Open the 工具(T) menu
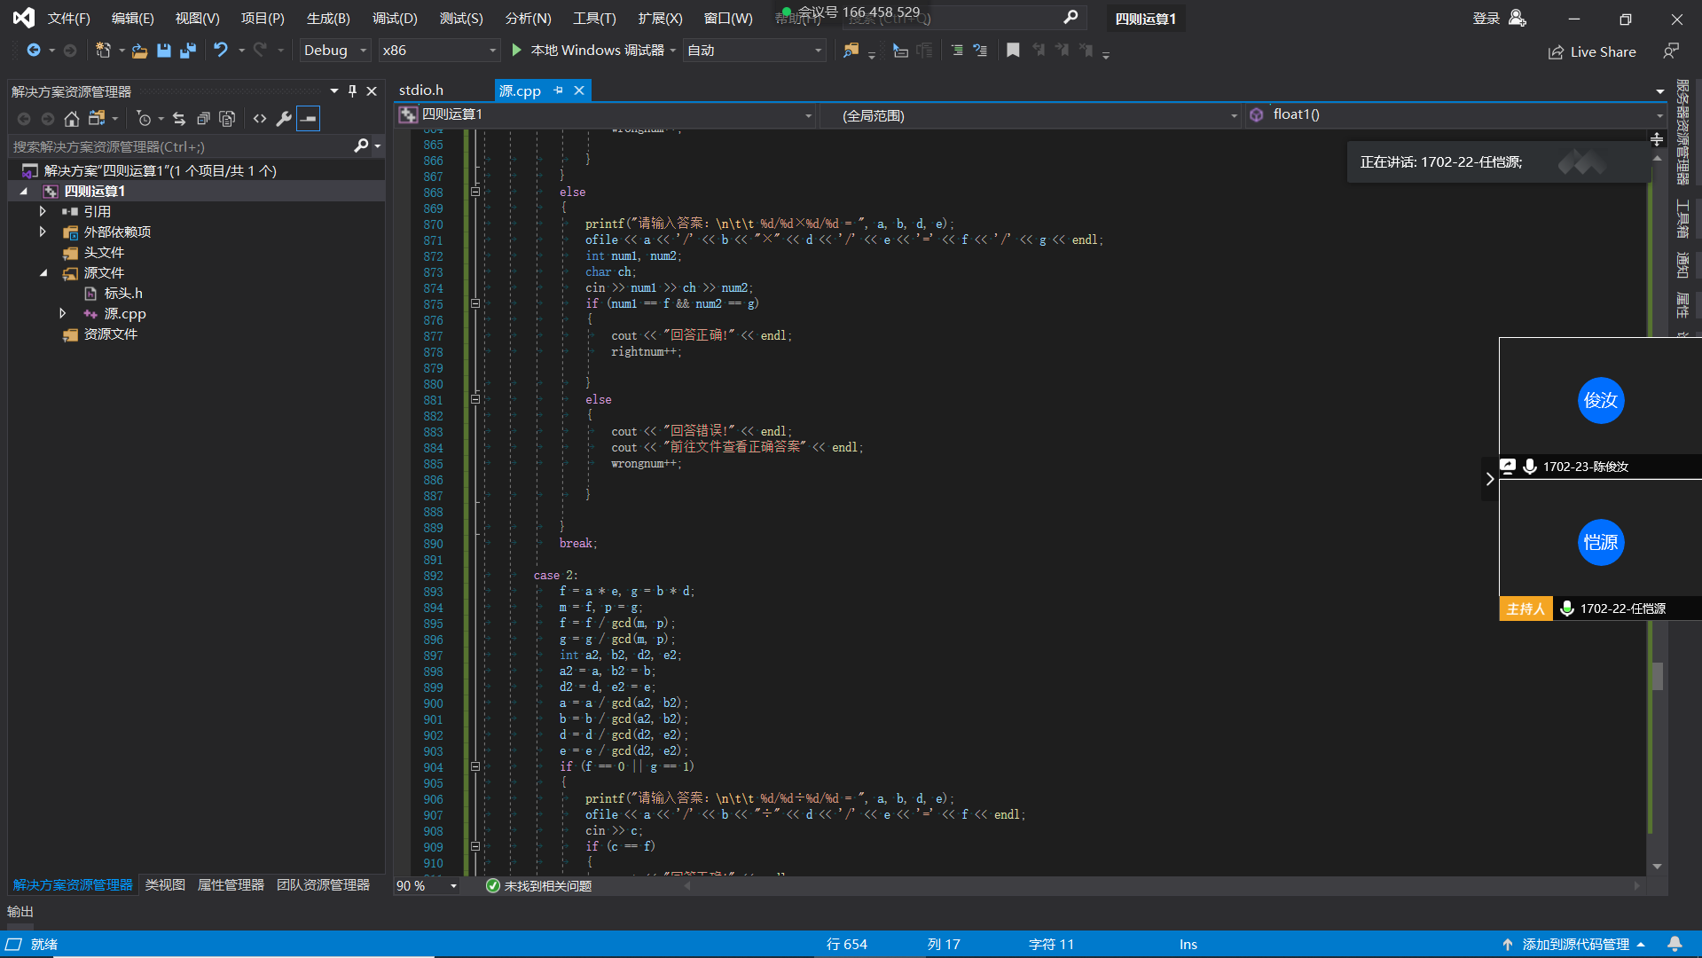Viewport: 1702px width, 958px height. pyautogui.click(x=594, y=18)
